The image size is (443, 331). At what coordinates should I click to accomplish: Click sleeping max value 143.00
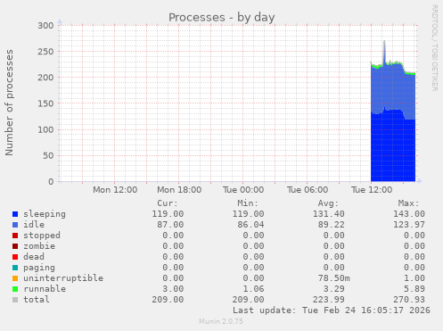[x=409, y=214]
